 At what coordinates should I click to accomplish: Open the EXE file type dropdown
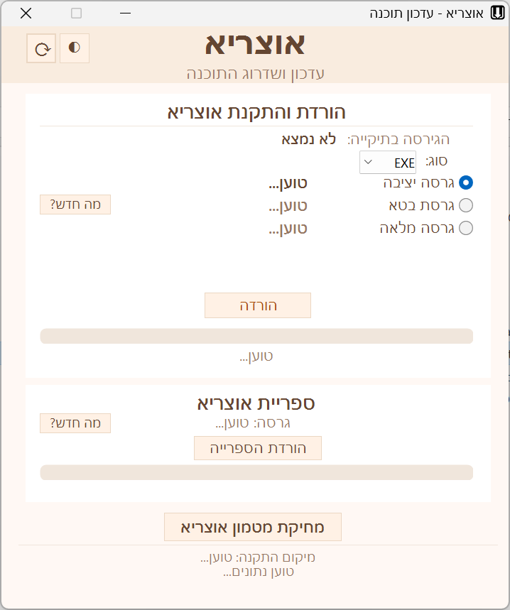tap(387, 162)
